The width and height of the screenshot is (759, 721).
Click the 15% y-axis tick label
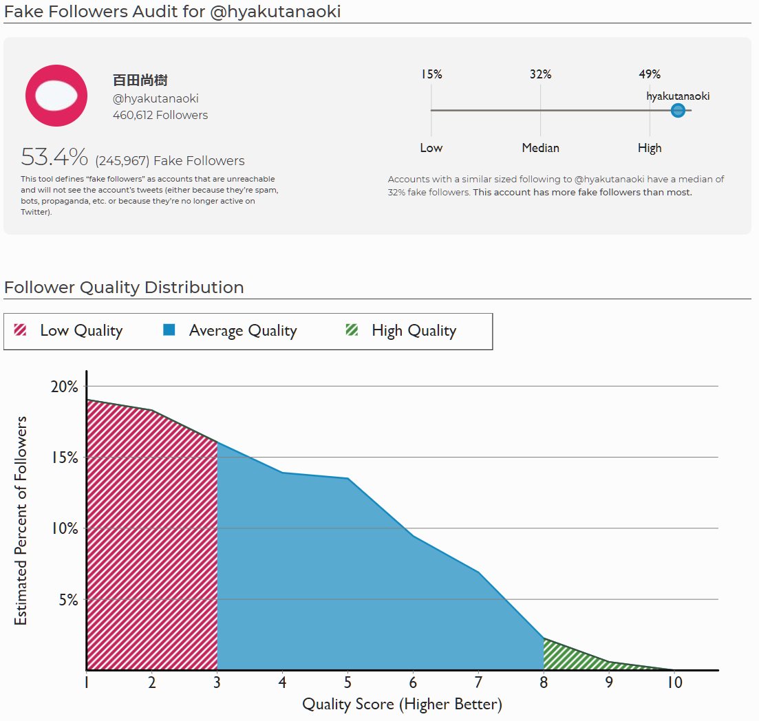tap(65, 458)
